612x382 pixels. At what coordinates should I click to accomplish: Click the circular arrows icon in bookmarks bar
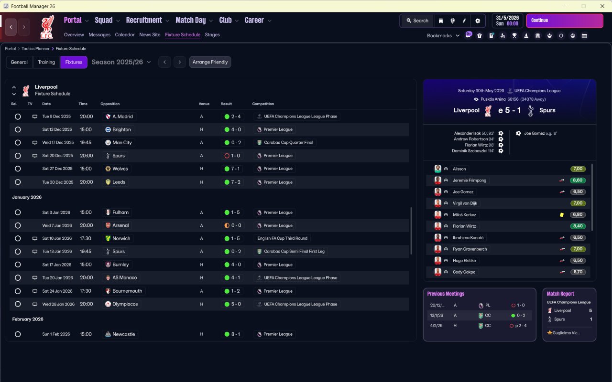pos(561,36)
